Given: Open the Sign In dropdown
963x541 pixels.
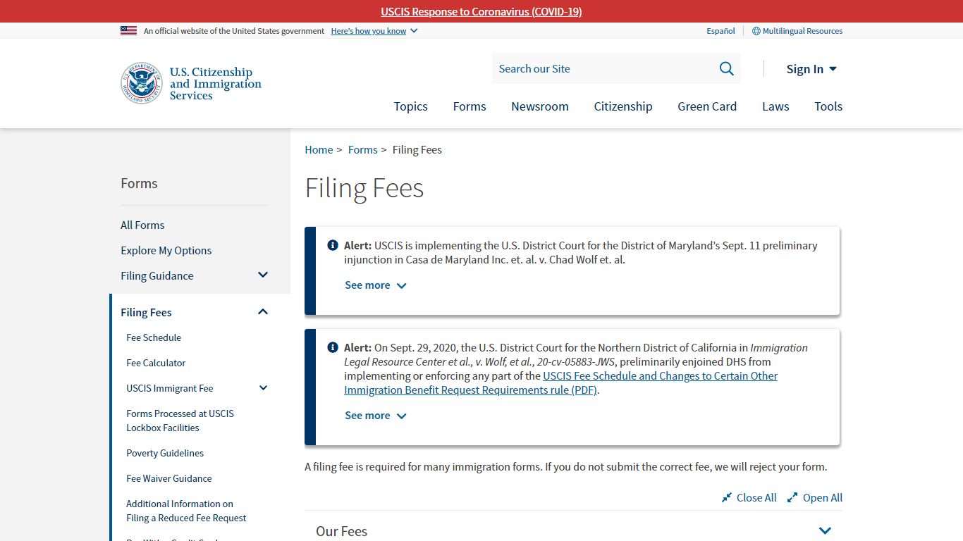Looking at the screenshot, I should point(811,69).
